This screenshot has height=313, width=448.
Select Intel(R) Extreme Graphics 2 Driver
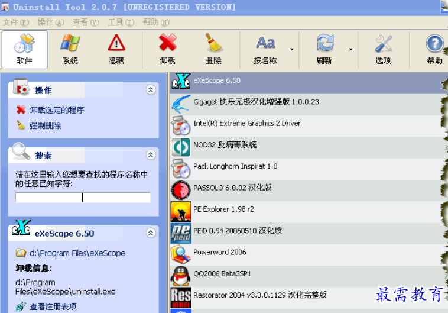(x=309, y=126)
